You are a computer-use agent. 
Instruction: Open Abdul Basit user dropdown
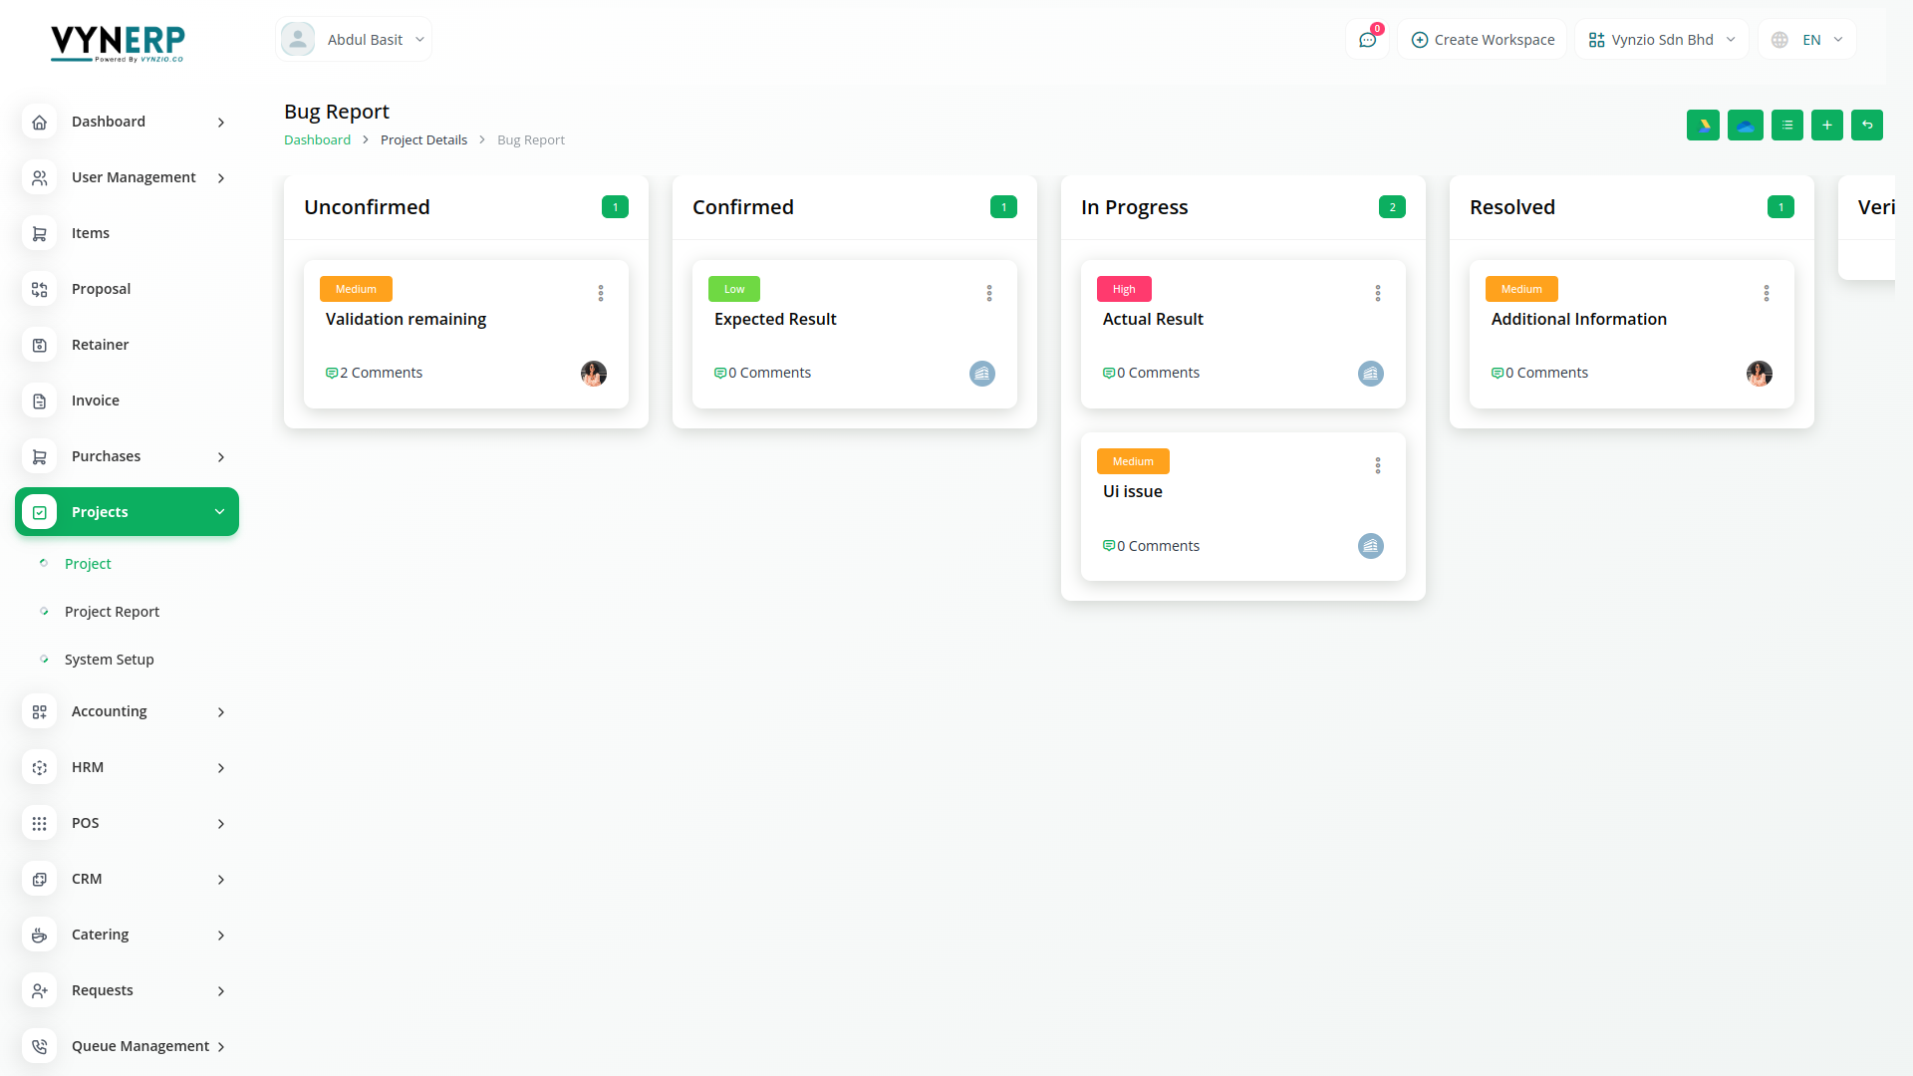354,40
